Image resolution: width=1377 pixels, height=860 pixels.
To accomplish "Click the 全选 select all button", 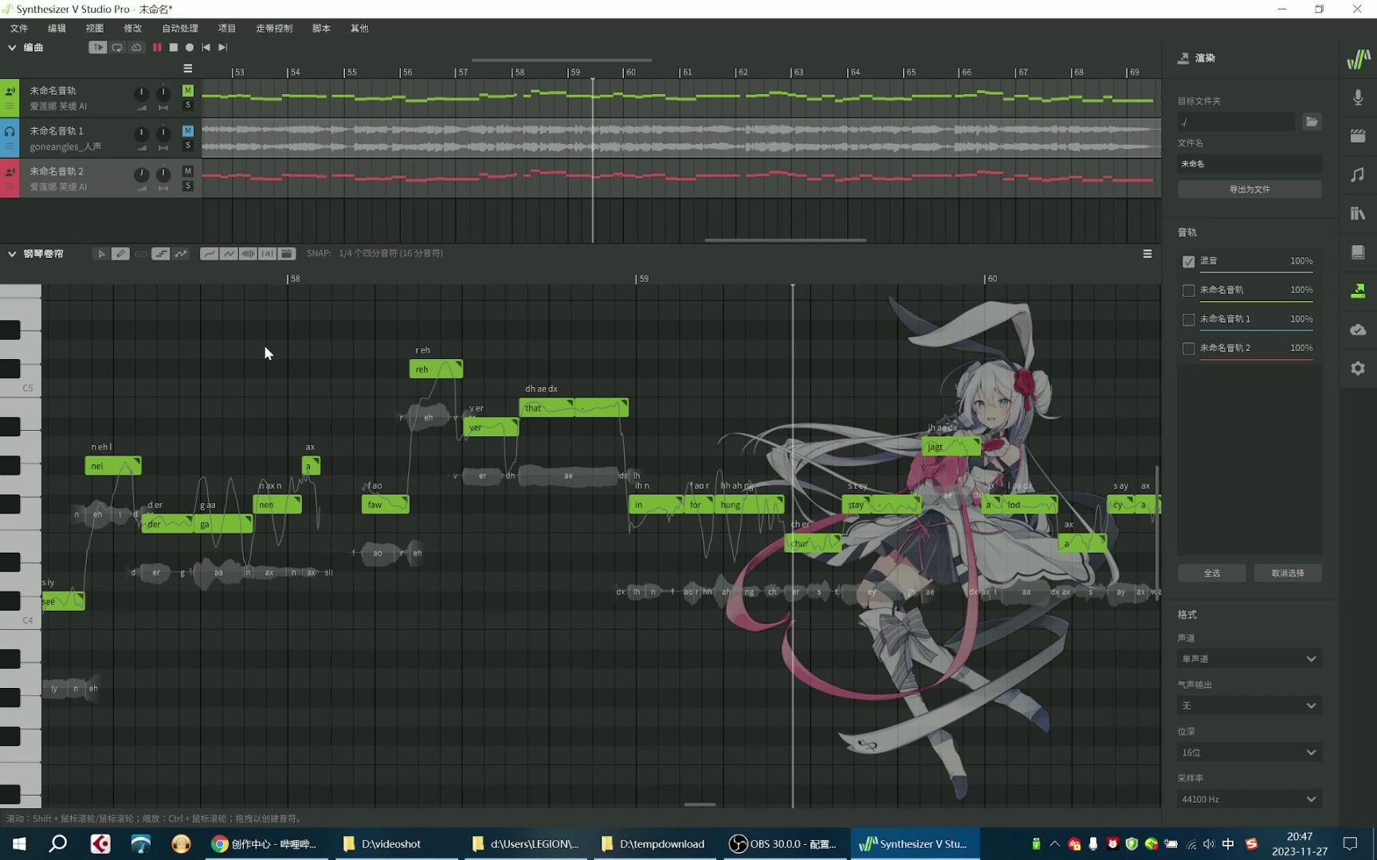I will click(x=1212, y=573).
